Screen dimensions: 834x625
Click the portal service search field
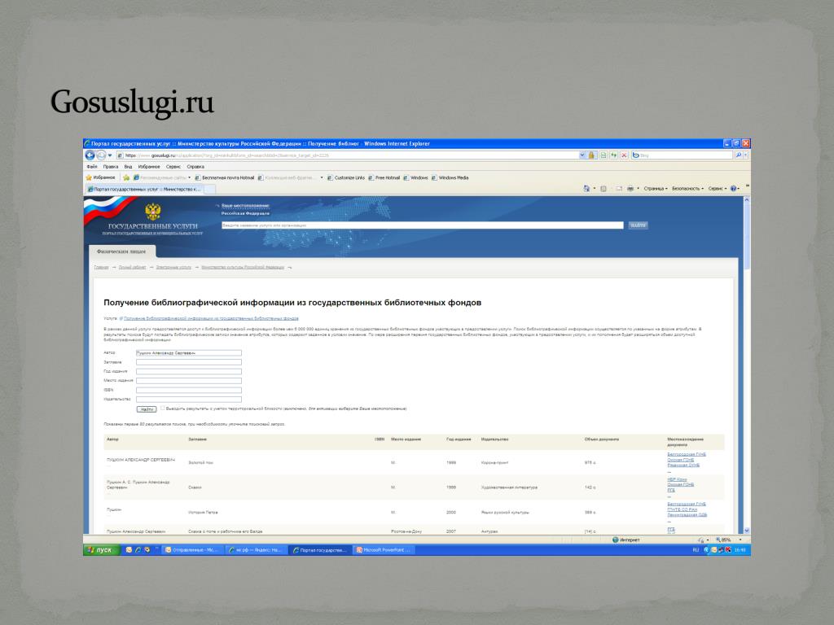[423, 225]
